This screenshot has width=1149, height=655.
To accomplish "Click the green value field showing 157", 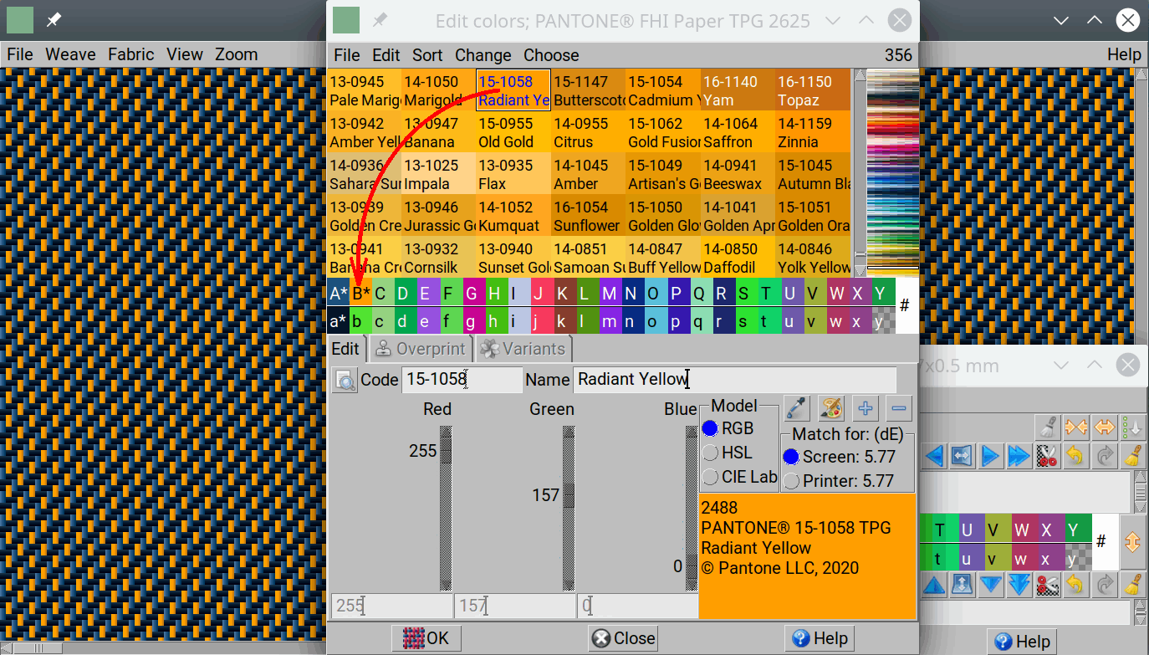I will tap(515, 606).
